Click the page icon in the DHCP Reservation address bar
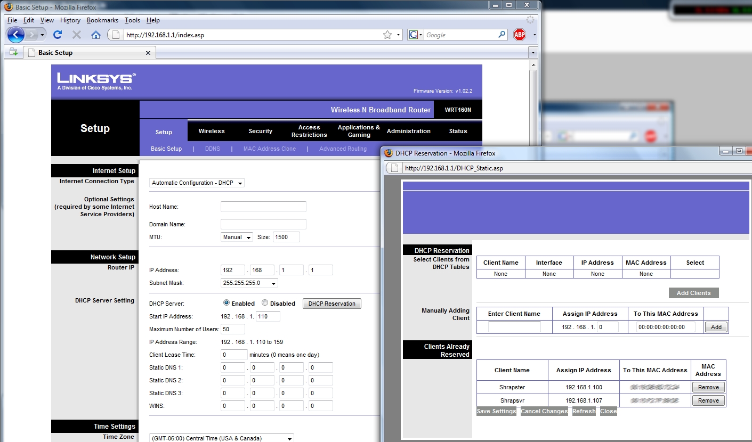 pyautogui.click(x=395, y=168)
